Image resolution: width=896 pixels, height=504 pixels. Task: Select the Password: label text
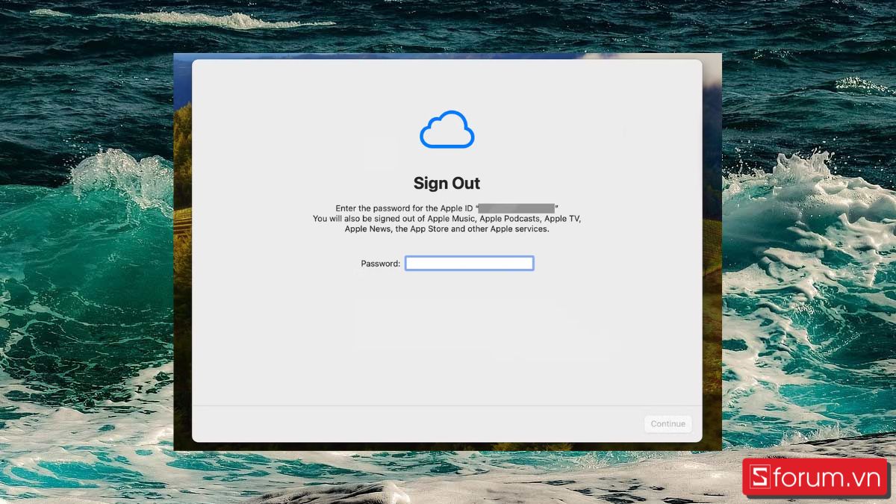pos(381,263)
